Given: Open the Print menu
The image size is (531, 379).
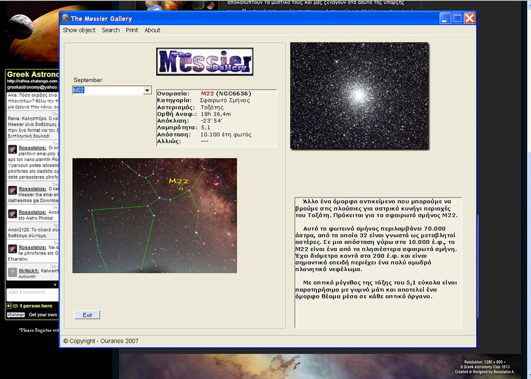Looking at the screenshot, I should tap(132, 30).
